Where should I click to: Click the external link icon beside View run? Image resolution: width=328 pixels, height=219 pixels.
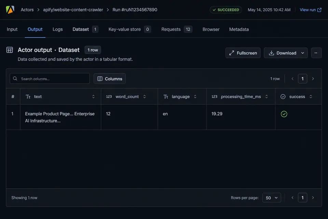click(x=319, y=10)
